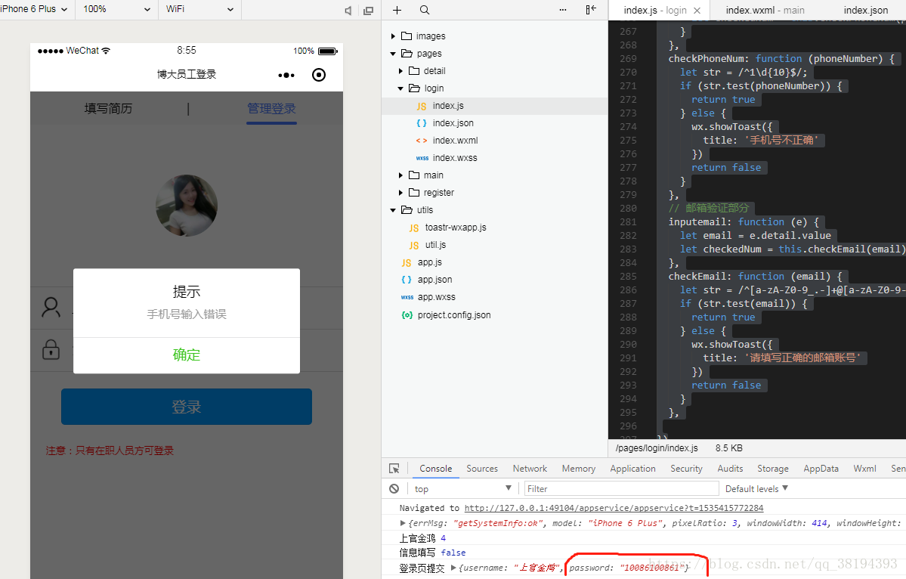Screen dimensions: 906x579
Task: Click the console Filter input field
Action: (x=621, y=489)
